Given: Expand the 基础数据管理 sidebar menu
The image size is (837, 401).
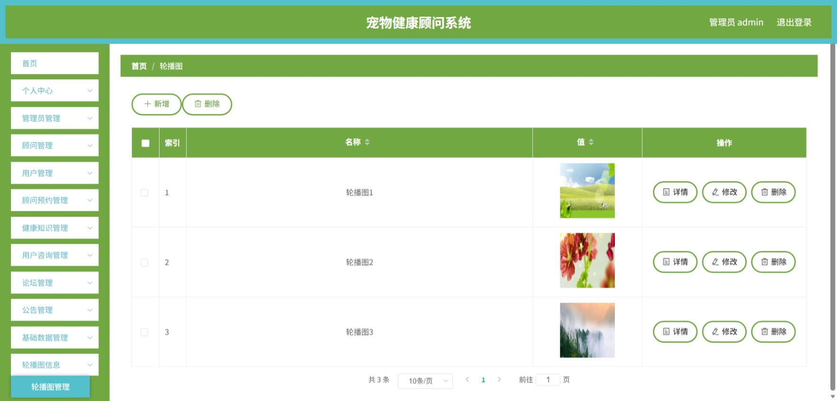Looking at the screenshot, I should pos(55,338).
